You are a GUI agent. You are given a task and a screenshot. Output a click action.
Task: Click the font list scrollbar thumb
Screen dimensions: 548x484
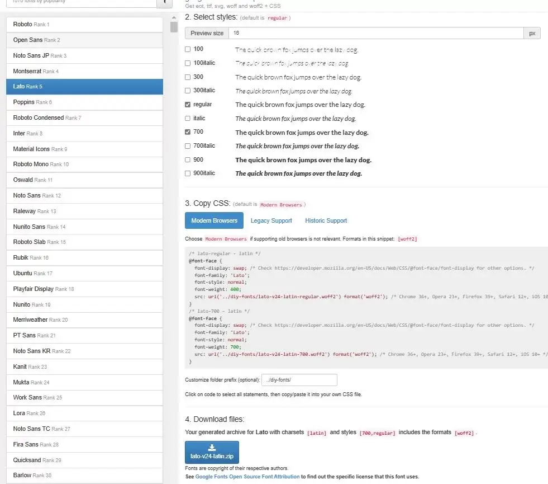coord(174,27)
